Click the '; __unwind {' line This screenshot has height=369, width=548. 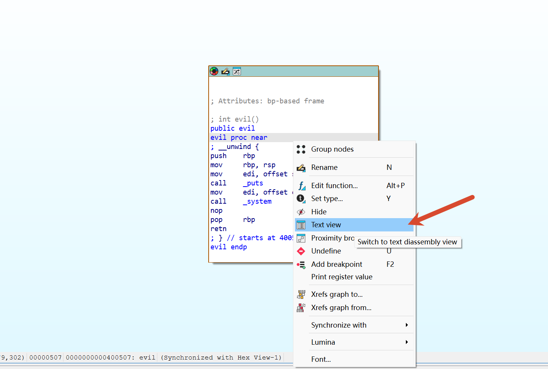pos(235,147)
